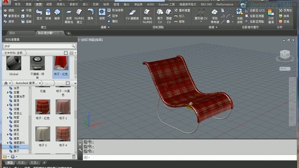Select the surface Blend tool

coord(39,14)
